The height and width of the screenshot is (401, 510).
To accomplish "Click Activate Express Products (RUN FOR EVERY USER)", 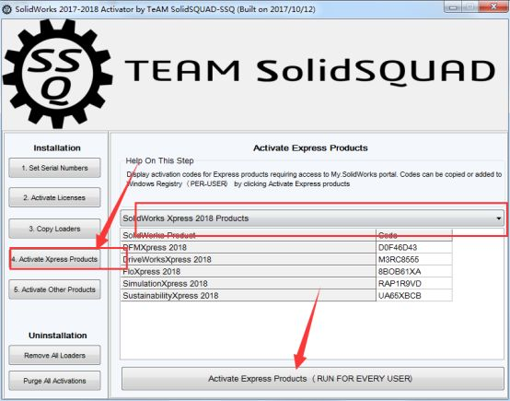I will [x=313, y=379].
